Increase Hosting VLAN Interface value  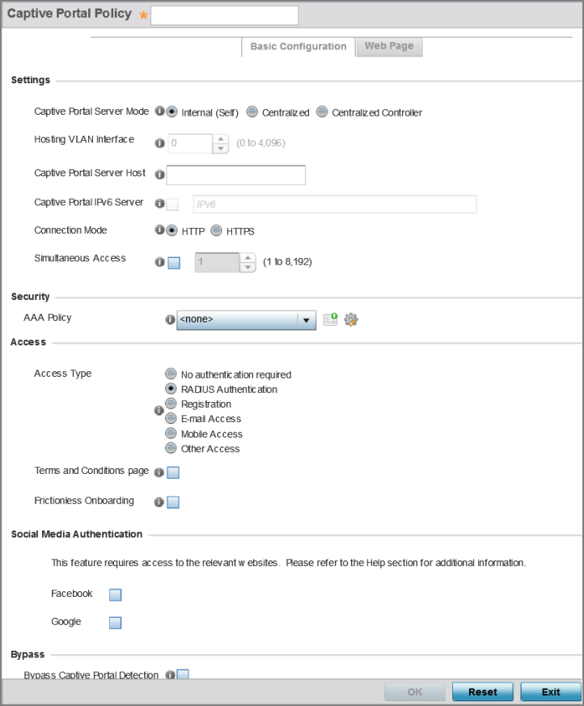(x=221, y=138)
